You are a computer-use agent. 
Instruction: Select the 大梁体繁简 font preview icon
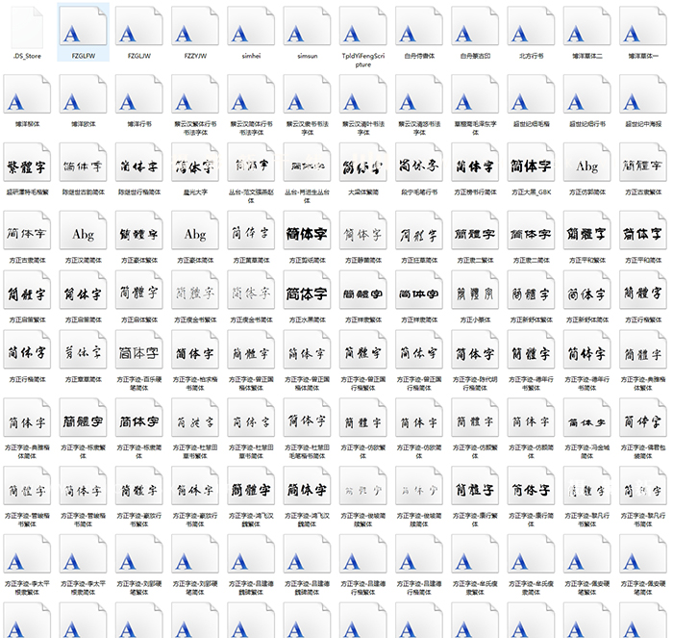(x=363, y=163)
